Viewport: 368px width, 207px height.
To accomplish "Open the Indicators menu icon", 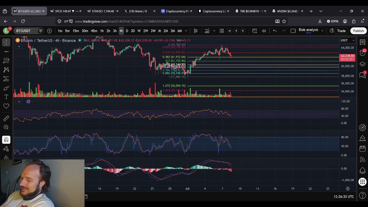I will [207, 31].
